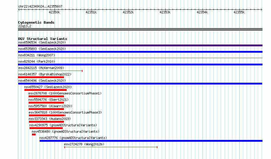The width and height of the screenshot is (271, 159).
Task: Click the nsv829244 (Park2010) label
Action: point(37,61)
